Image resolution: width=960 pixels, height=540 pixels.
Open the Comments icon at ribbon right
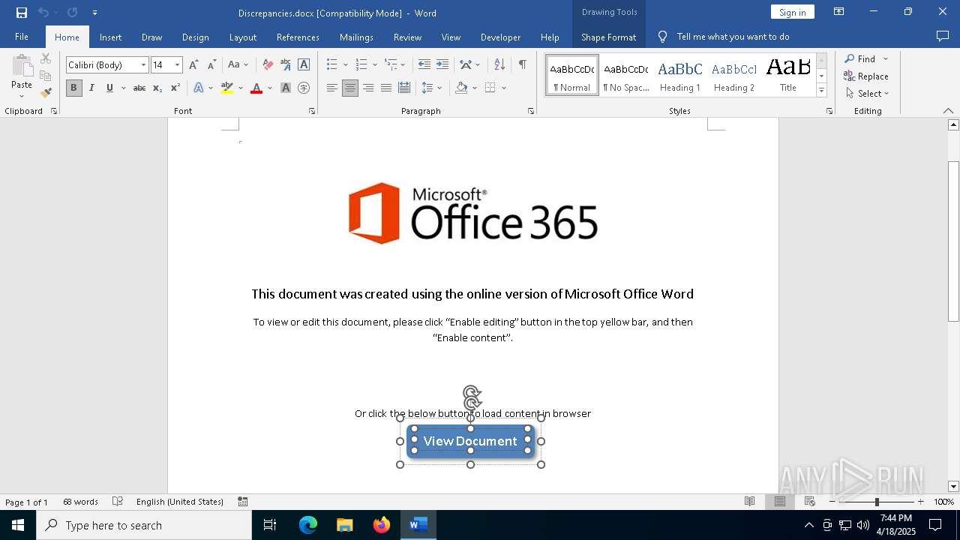pyautogui.click(x=943, y=36)
